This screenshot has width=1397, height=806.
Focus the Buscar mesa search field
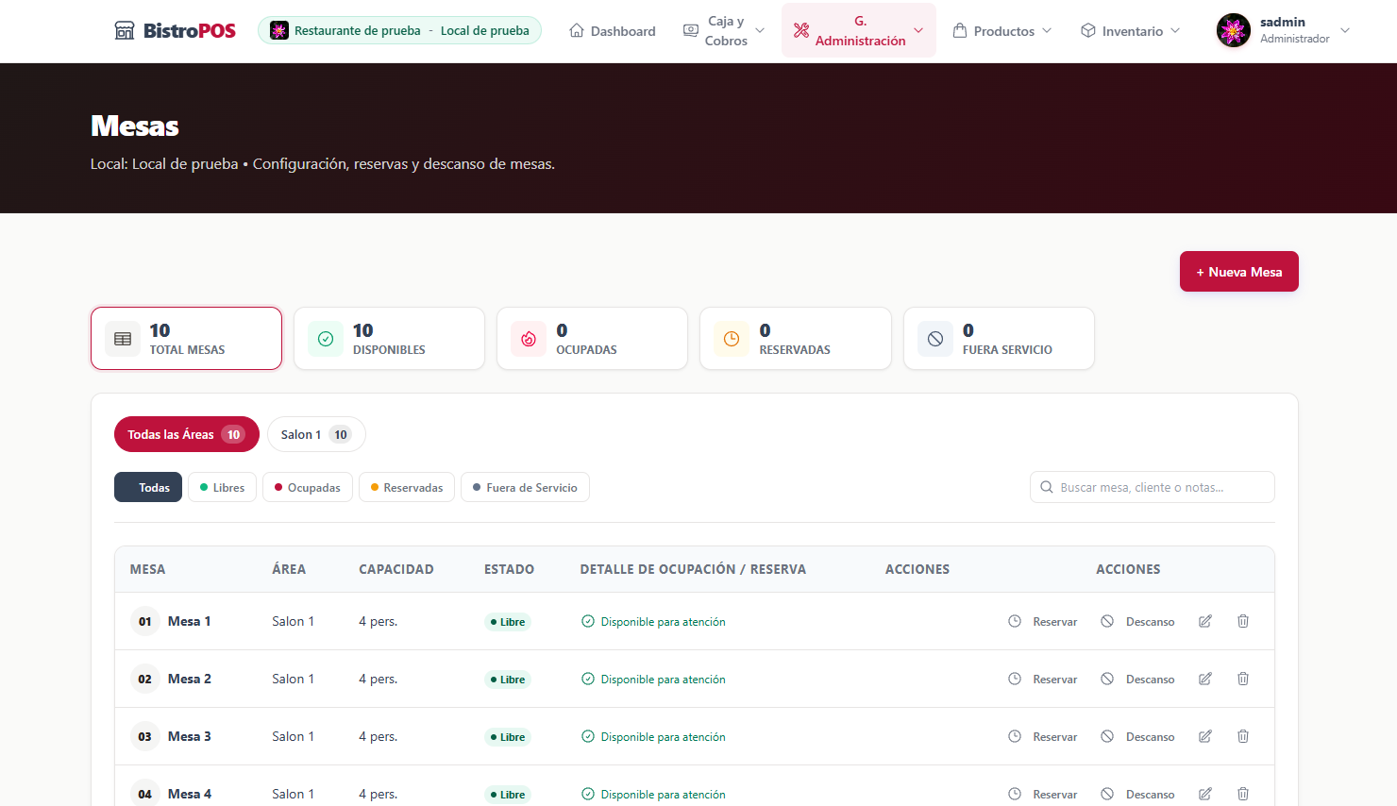coord(1153,487)
